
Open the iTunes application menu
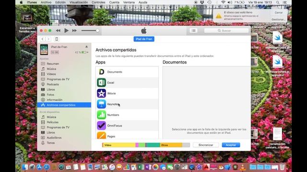tap(32, 2)
